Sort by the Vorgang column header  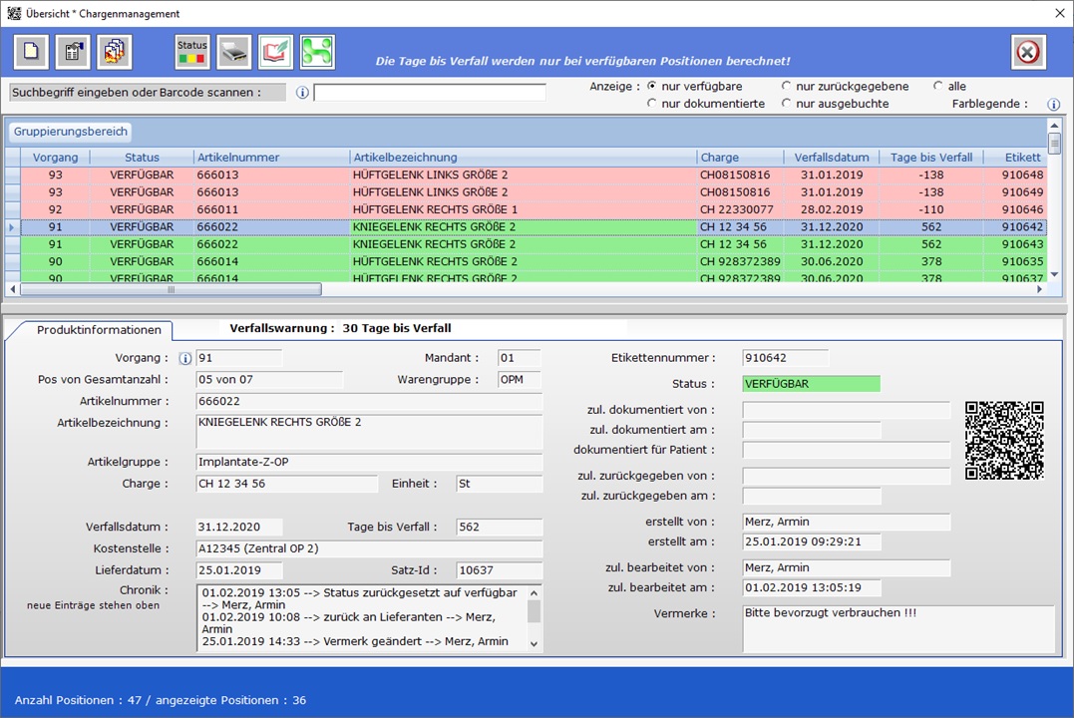coord(56,158)
